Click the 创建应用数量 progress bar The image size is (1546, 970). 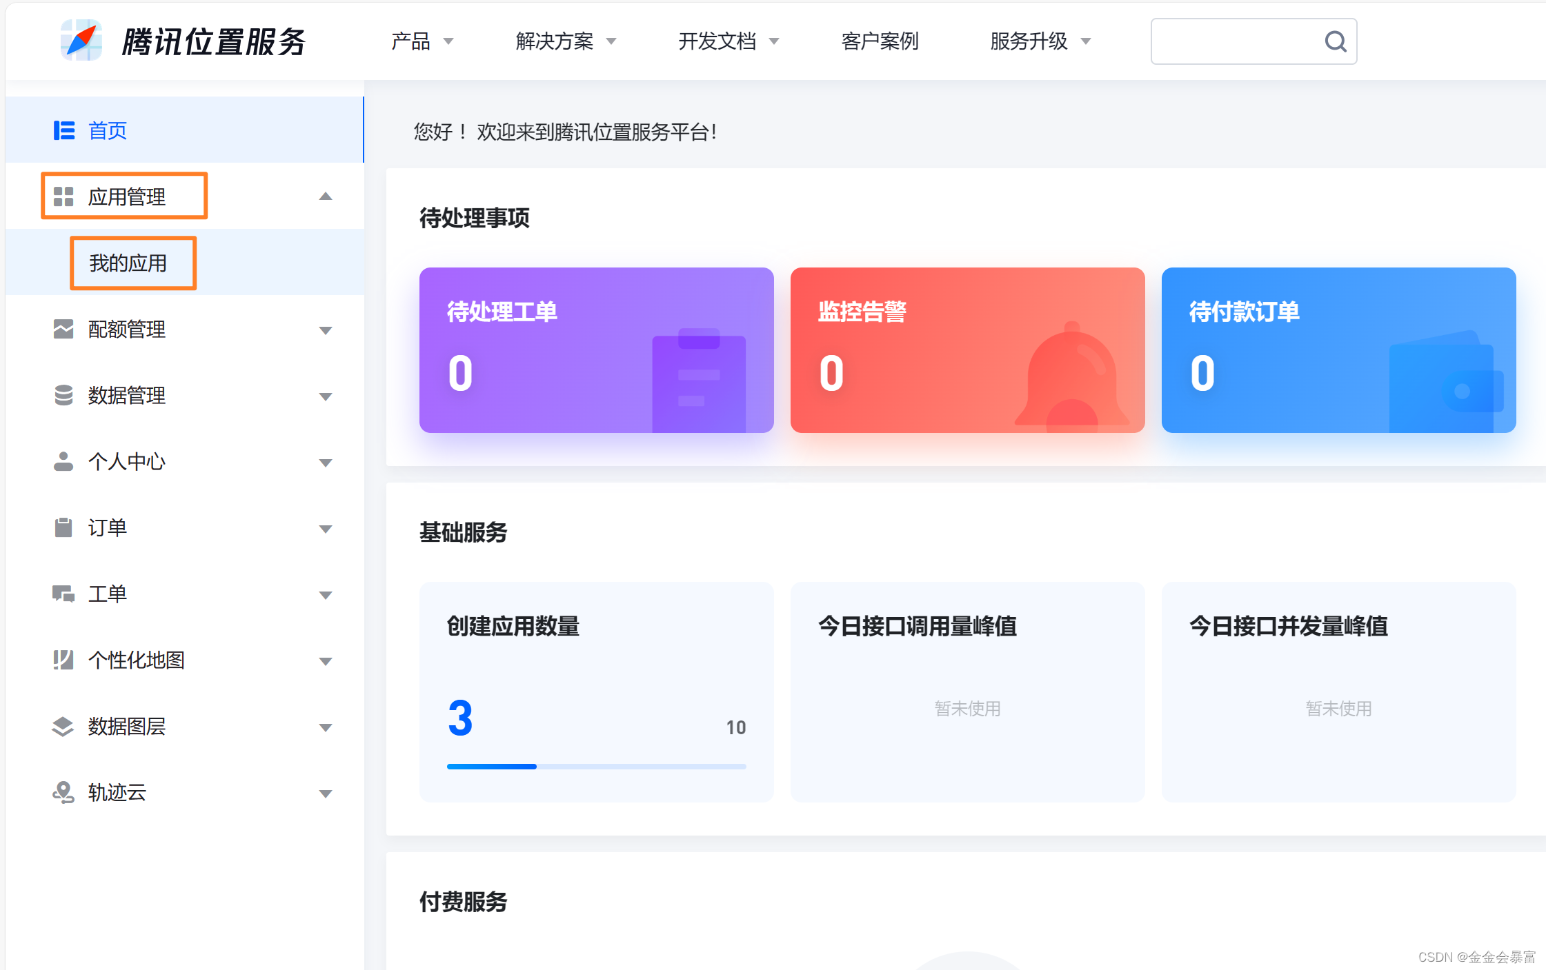596,766
